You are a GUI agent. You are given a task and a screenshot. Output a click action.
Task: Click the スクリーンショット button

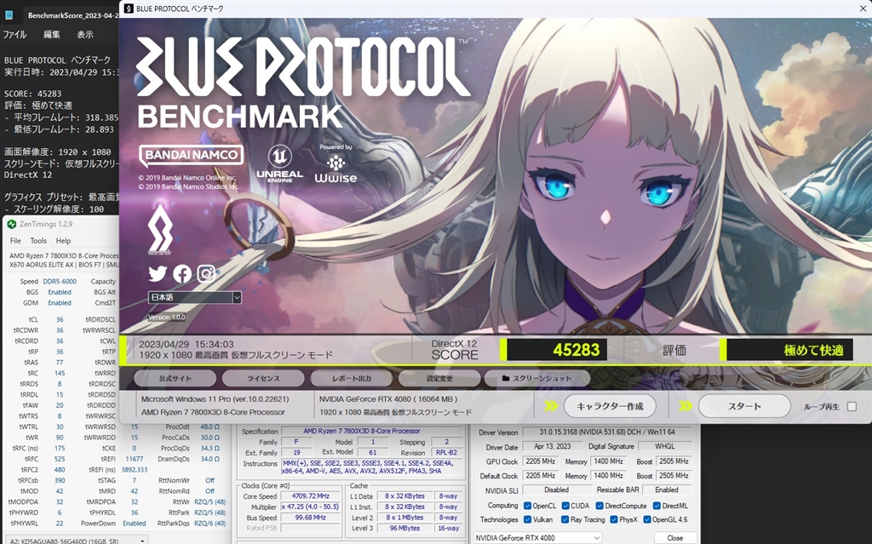click(x=536, y=378)
